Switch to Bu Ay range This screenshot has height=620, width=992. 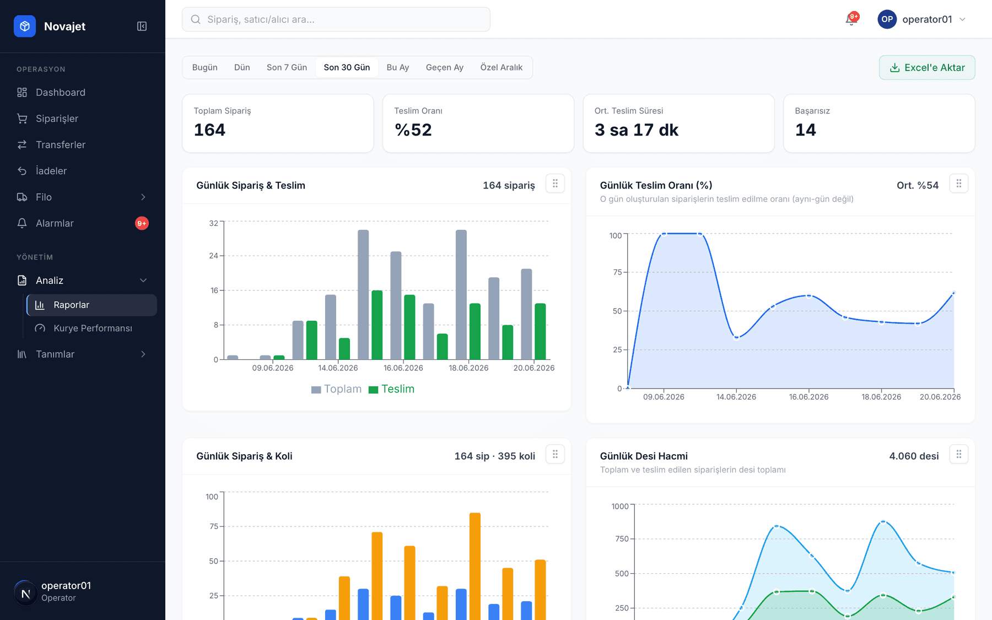point(398,67)
